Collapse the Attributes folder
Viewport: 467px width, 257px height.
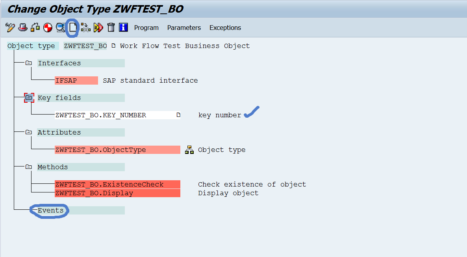coord(29,132)
